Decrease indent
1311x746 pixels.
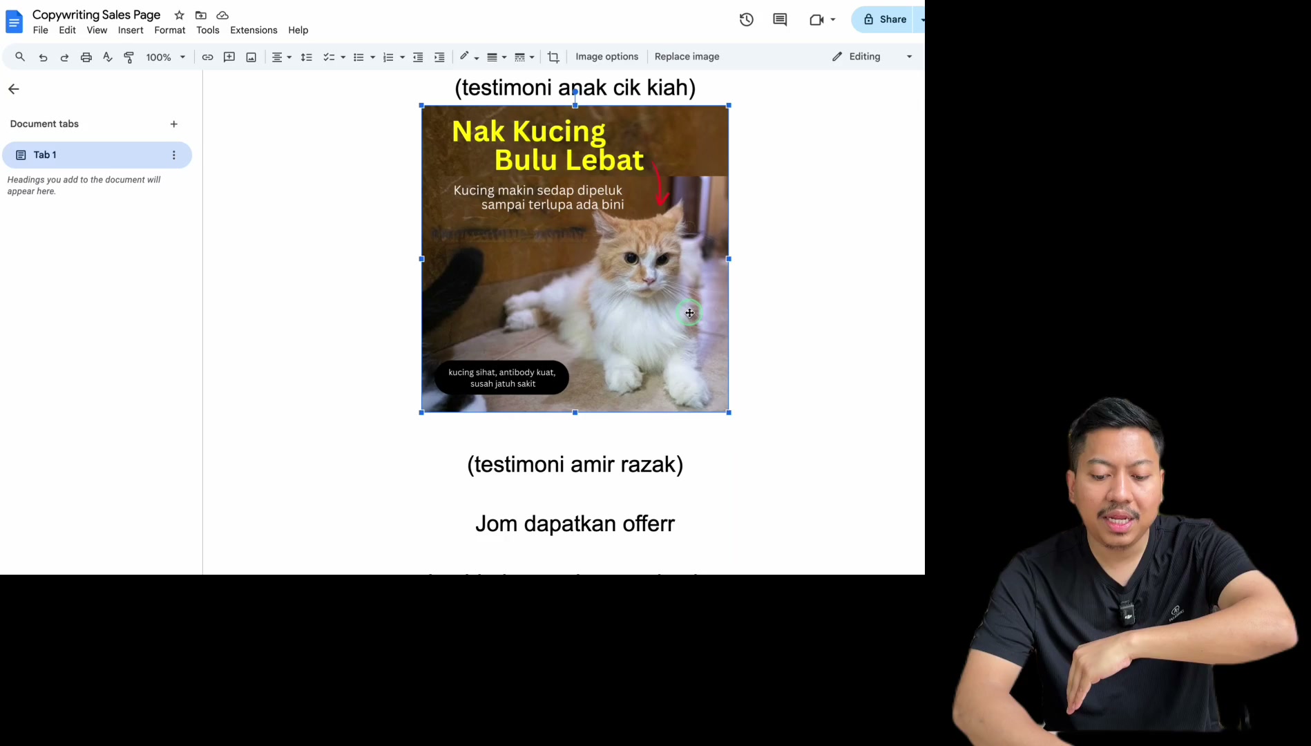(418, 57)
